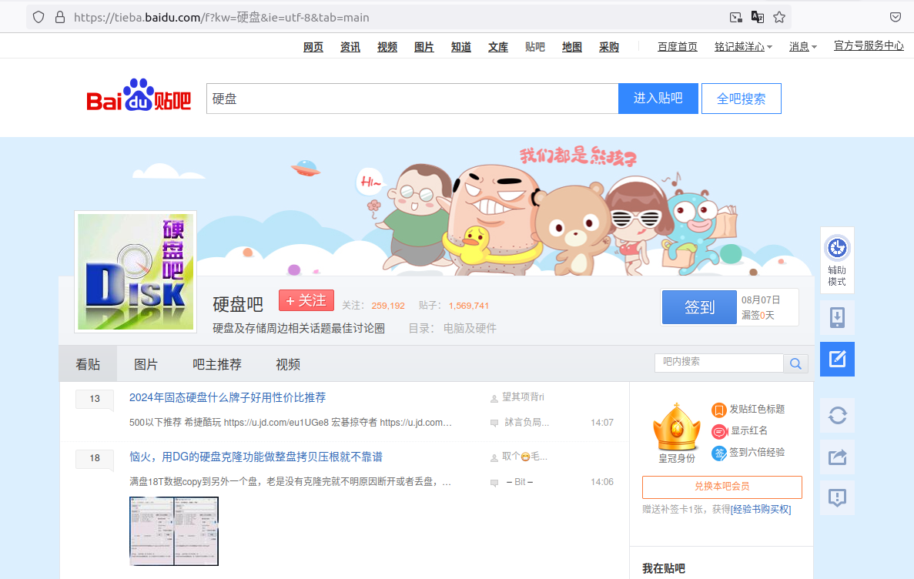Open 图片 in the top navigation

pyautogui.click(x=424, y=47)
